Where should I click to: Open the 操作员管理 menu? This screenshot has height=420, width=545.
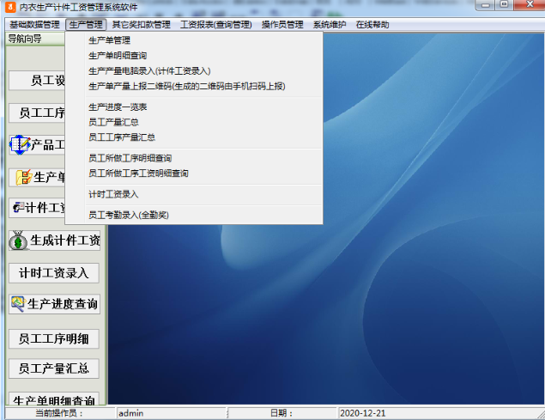coord(282,25)
